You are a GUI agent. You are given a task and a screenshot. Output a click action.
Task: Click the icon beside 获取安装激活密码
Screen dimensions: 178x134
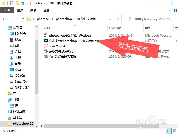[46, 51]
